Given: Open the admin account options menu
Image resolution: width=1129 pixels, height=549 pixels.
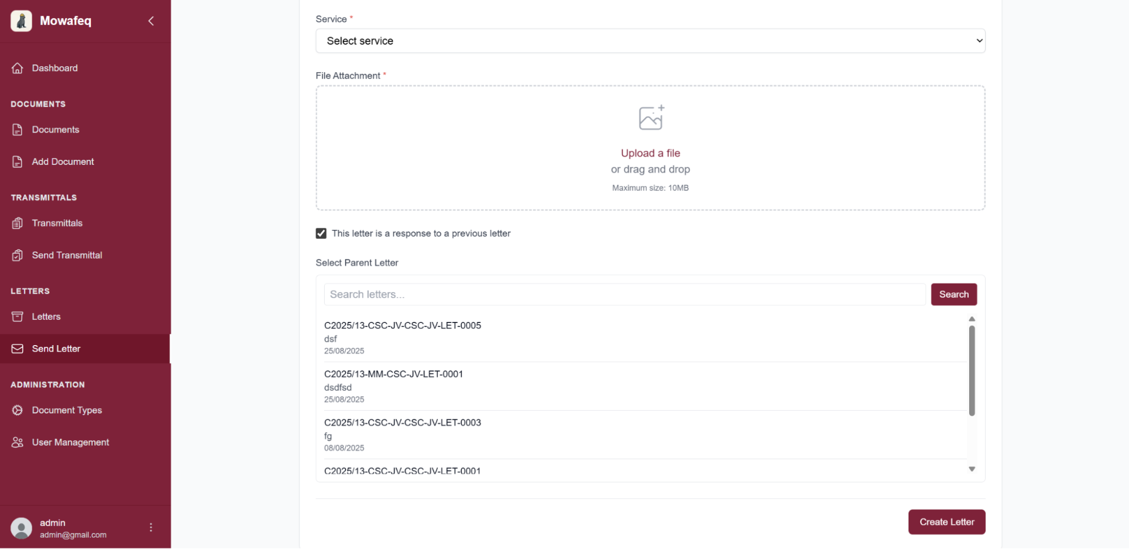Looking at the screenshot, I should tap(151, 527).
